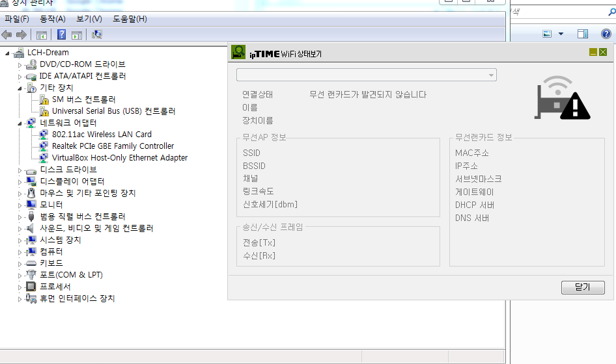
Task: Expand the 프로세서 node
Action: point(20,287)
